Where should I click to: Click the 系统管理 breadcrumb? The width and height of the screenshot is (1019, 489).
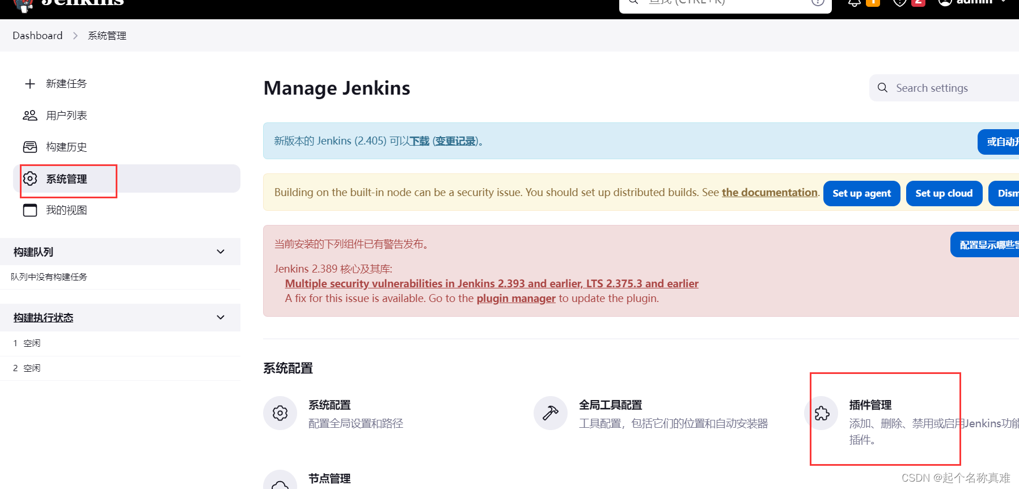click(x=107, y=36)
